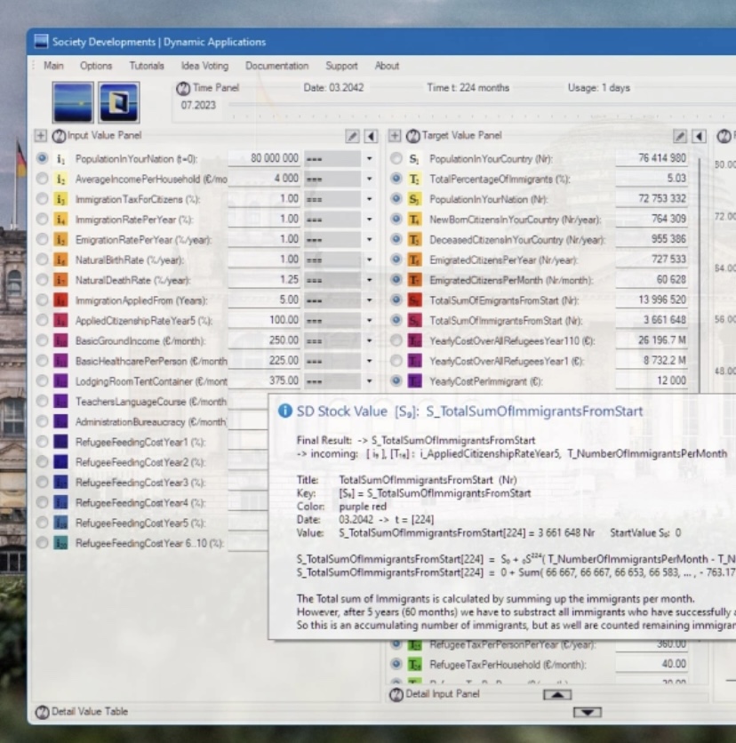Open the Idea Voting menu
This screenshot has width=736, height=743.
coord(204,66)
